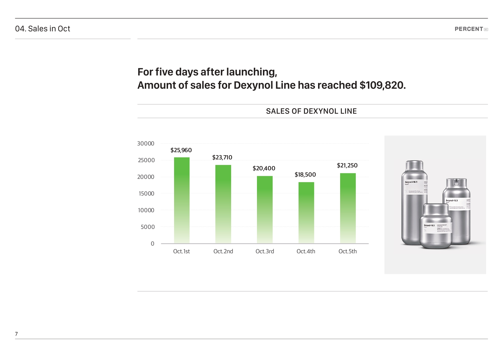
Task: Click the 30000 axis label
Action: tap(146, 143)
